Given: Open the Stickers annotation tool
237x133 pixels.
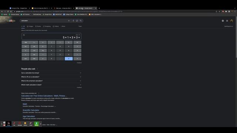Looking at the screenshot, I should click(25, 124).
